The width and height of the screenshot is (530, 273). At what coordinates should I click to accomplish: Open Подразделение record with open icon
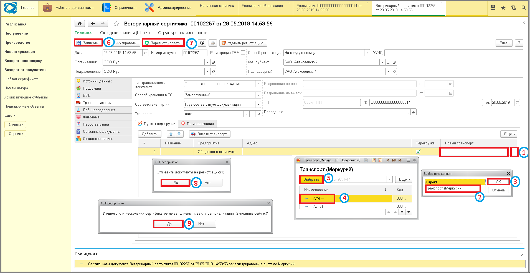coord(213,72)
